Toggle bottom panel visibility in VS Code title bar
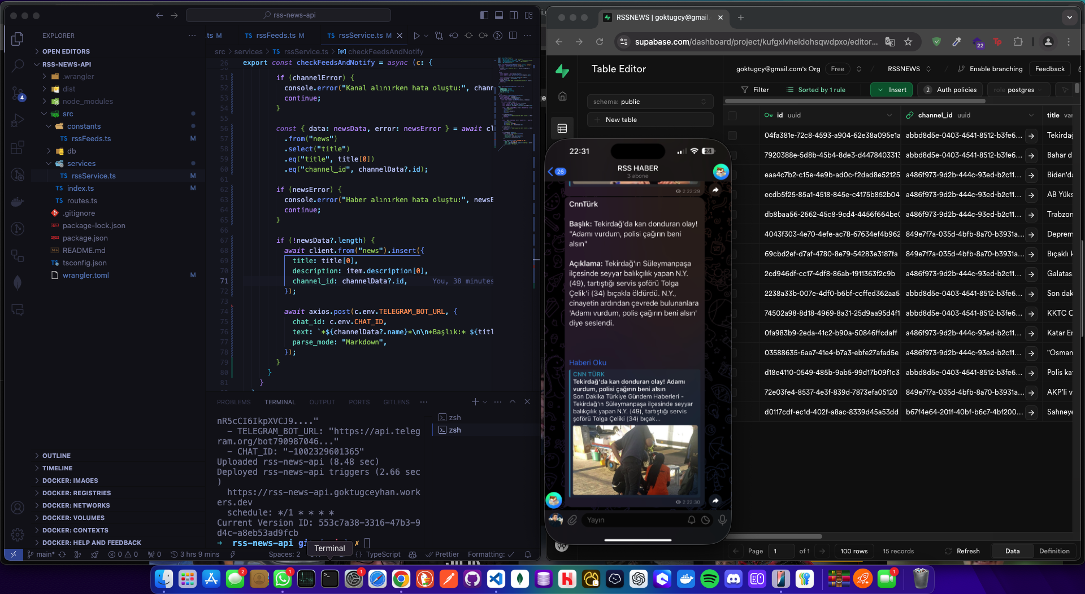Viewport: 1085px width, 594px height. 499,15
